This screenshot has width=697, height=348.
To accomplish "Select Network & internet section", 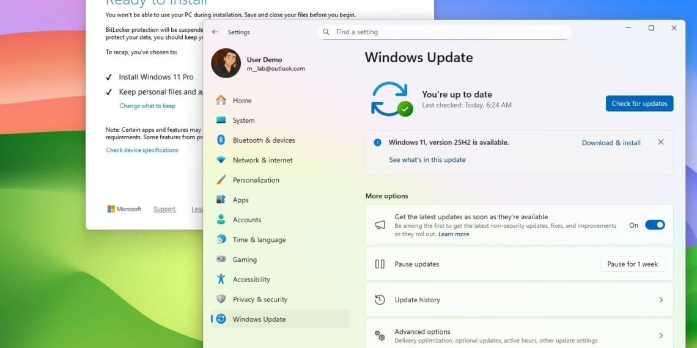I will [x=281, y=160].
